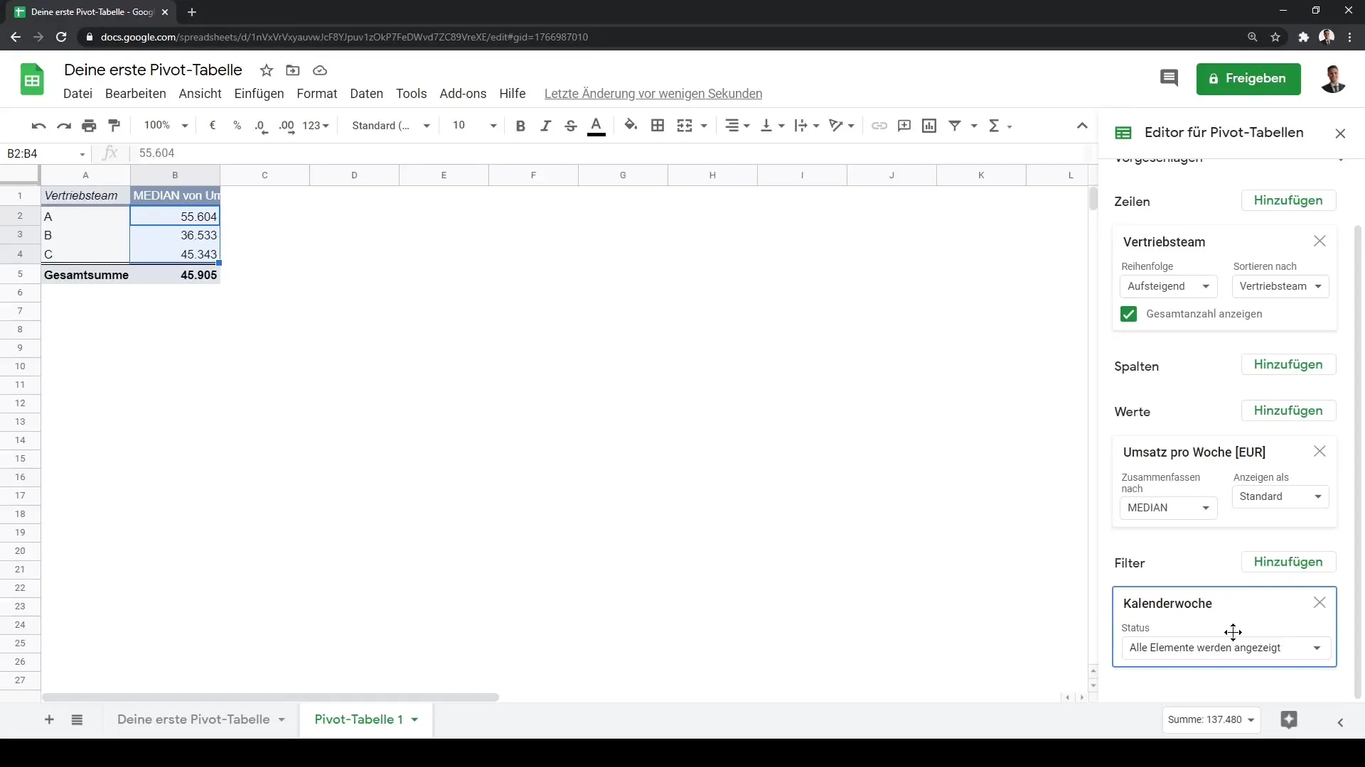Open the Explore panel icon
1365x767 pixels.
[x=1289, y=720]
